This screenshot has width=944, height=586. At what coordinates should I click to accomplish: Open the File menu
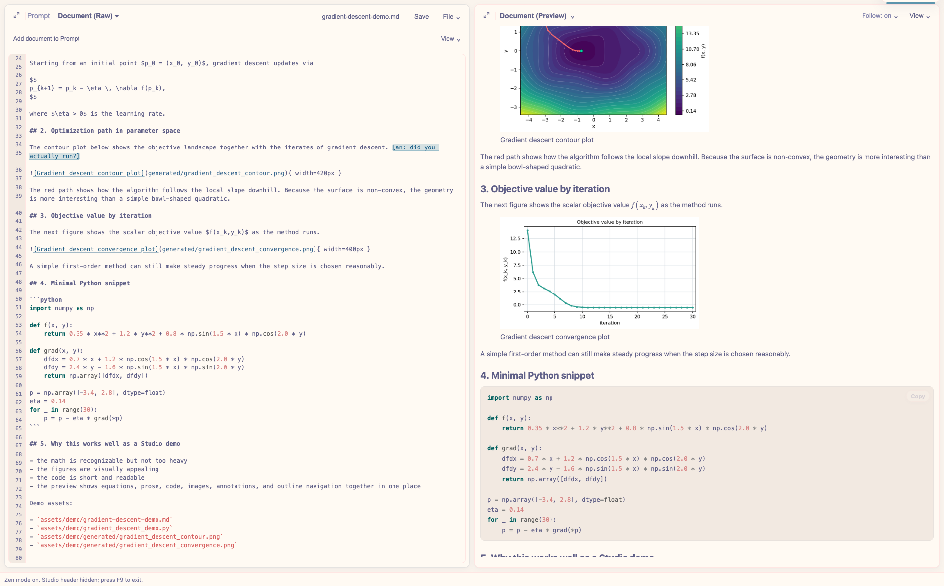[x=451, y=16]
